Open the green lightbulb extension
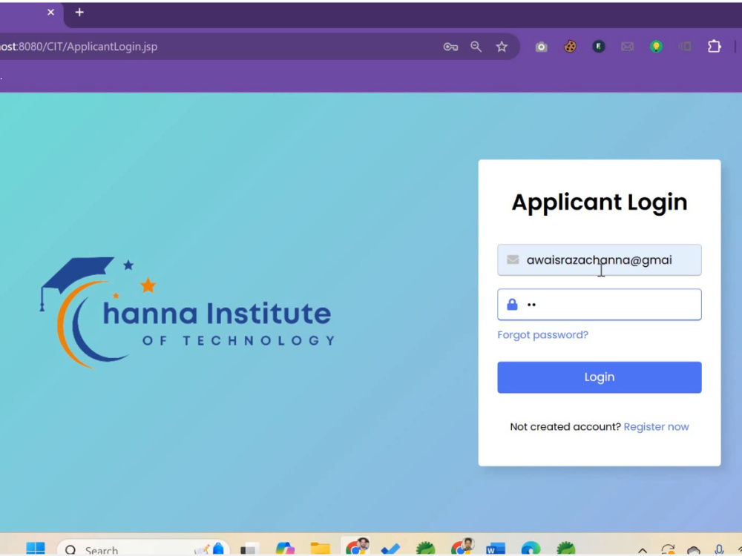Viewport: 742px width, 556px height. coord(656,46)
